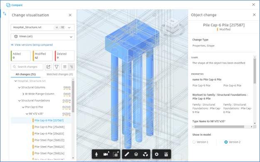Viewport: 260px width, 162px height.
Task: Click the Search changes input field
Action: click(x=27, y=67)
